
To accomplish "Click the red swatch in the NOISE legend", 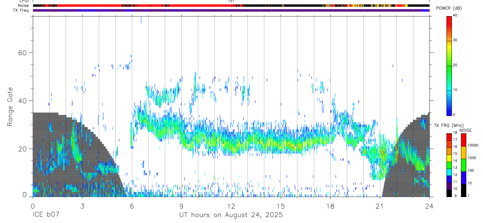I will pyautogui.click(x=463, y=140).
